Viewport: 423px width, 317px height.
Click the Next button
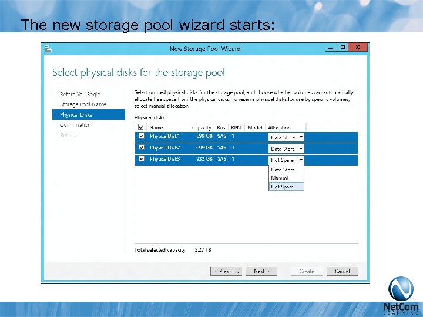tap(261, 271)
